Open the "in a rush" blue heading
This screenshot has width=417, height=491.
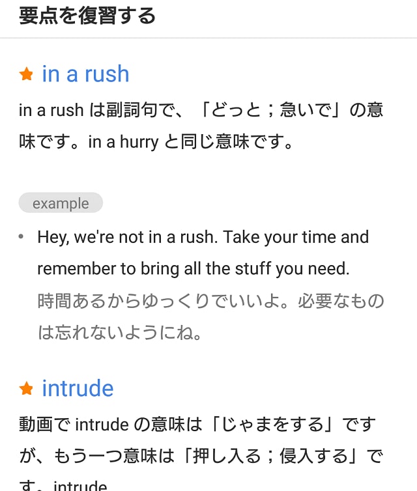(x=85, y=74)
